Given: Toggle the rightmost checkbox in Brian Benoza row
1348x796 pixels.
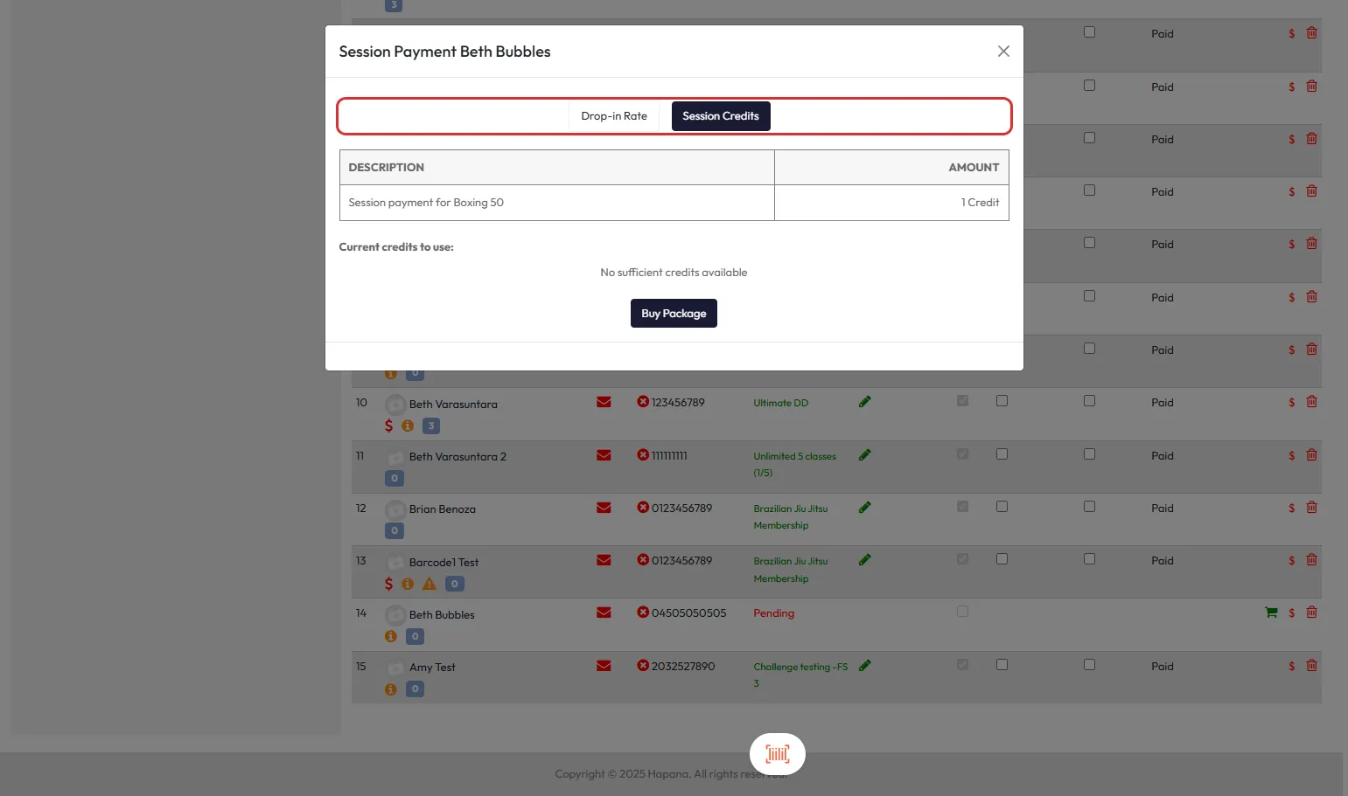Looking at the screenshot, I should pos(1089,507).
